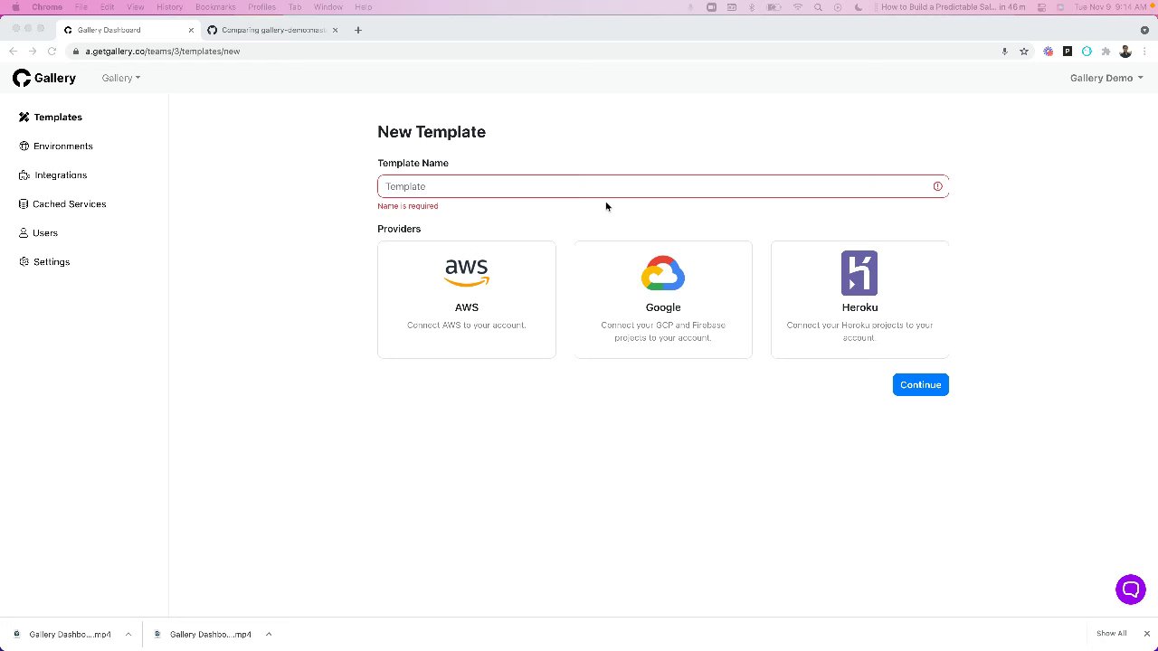The width and height of the screenshot is (1158, 651).
Task: Expand options for first downloaded mp4
Action: click(128, 634)
